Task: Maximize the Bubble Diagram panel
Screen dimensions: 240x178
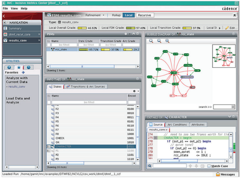Action: coord(233,34)
